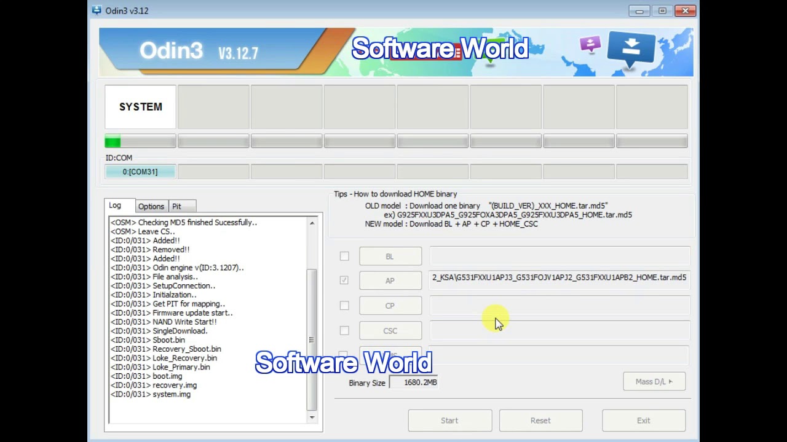Screen dimensions: 787x442
Task: Click the 'ID:COM' label
Action: point(119,158)
